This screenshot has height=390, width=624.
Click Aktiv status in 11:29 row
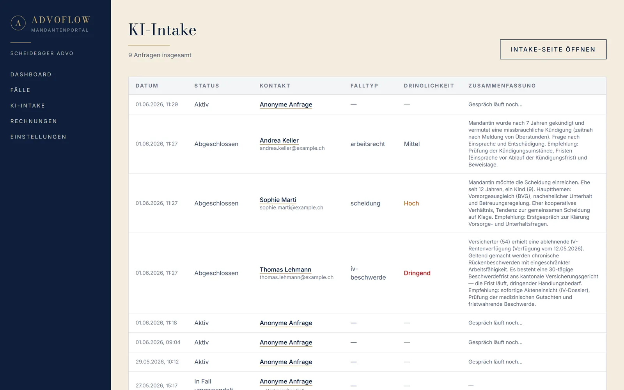[202, 105]
